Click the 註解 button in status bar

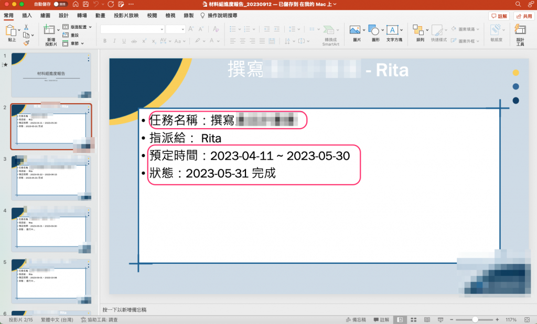tap(381, 320)
